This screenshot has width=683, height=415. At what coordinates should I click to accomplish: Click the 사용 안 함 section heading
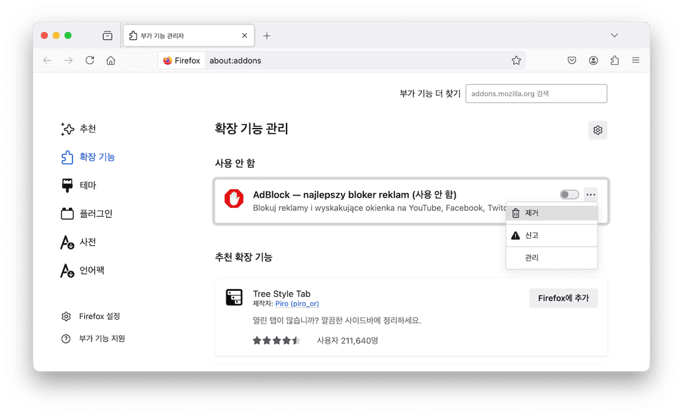pos(235,163)
